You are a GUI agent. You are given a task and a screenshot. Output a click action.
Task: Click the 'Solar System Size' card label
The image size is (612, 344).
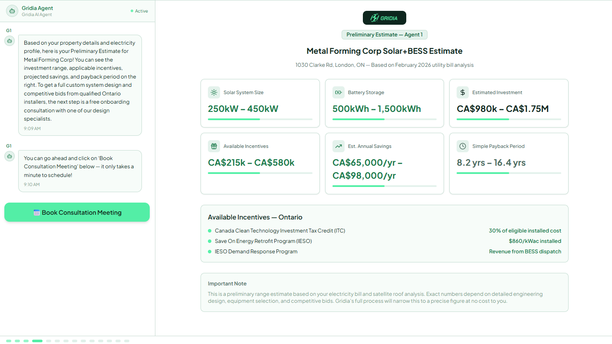pyautogui.click(x=243, y=92)
